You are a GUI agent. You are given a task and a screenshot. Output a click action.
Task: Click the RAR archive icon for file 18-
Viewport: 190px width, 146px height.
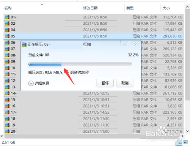[x=7, y=119]
